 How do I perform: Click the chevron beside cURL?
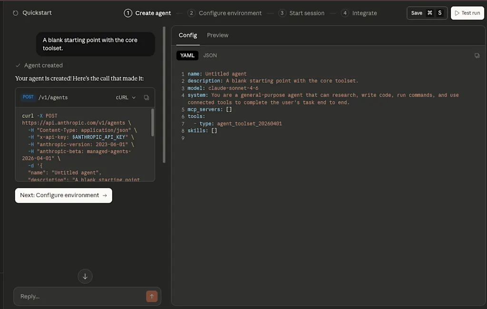[134, 97]
